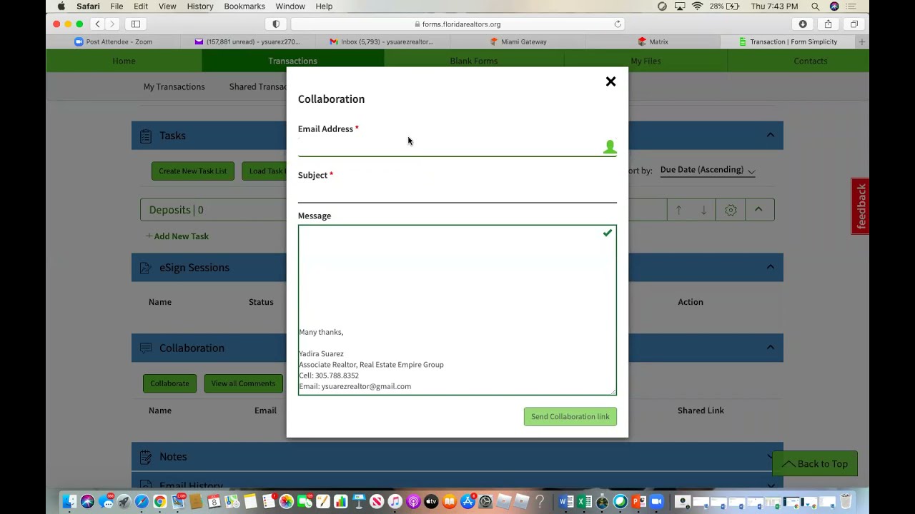Add a new task under Deposits
The width and height of the screenshot is (915, 514).
pos(177,236)
